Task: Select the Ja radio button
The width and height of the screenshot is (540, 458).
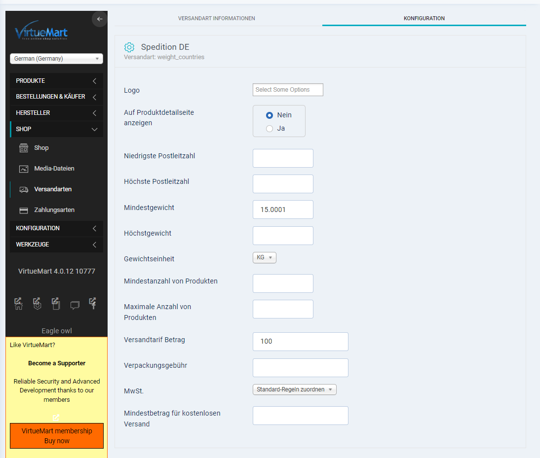Action: coord(270,129)
